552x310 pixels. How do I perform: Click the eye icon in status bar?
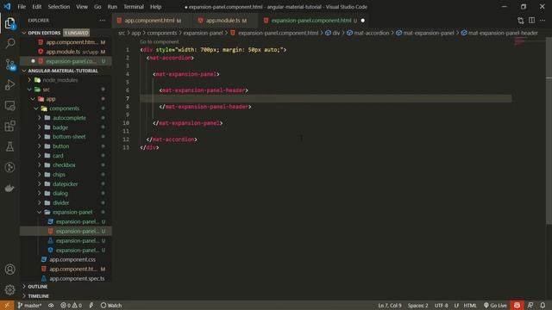[x=51, y=305]
